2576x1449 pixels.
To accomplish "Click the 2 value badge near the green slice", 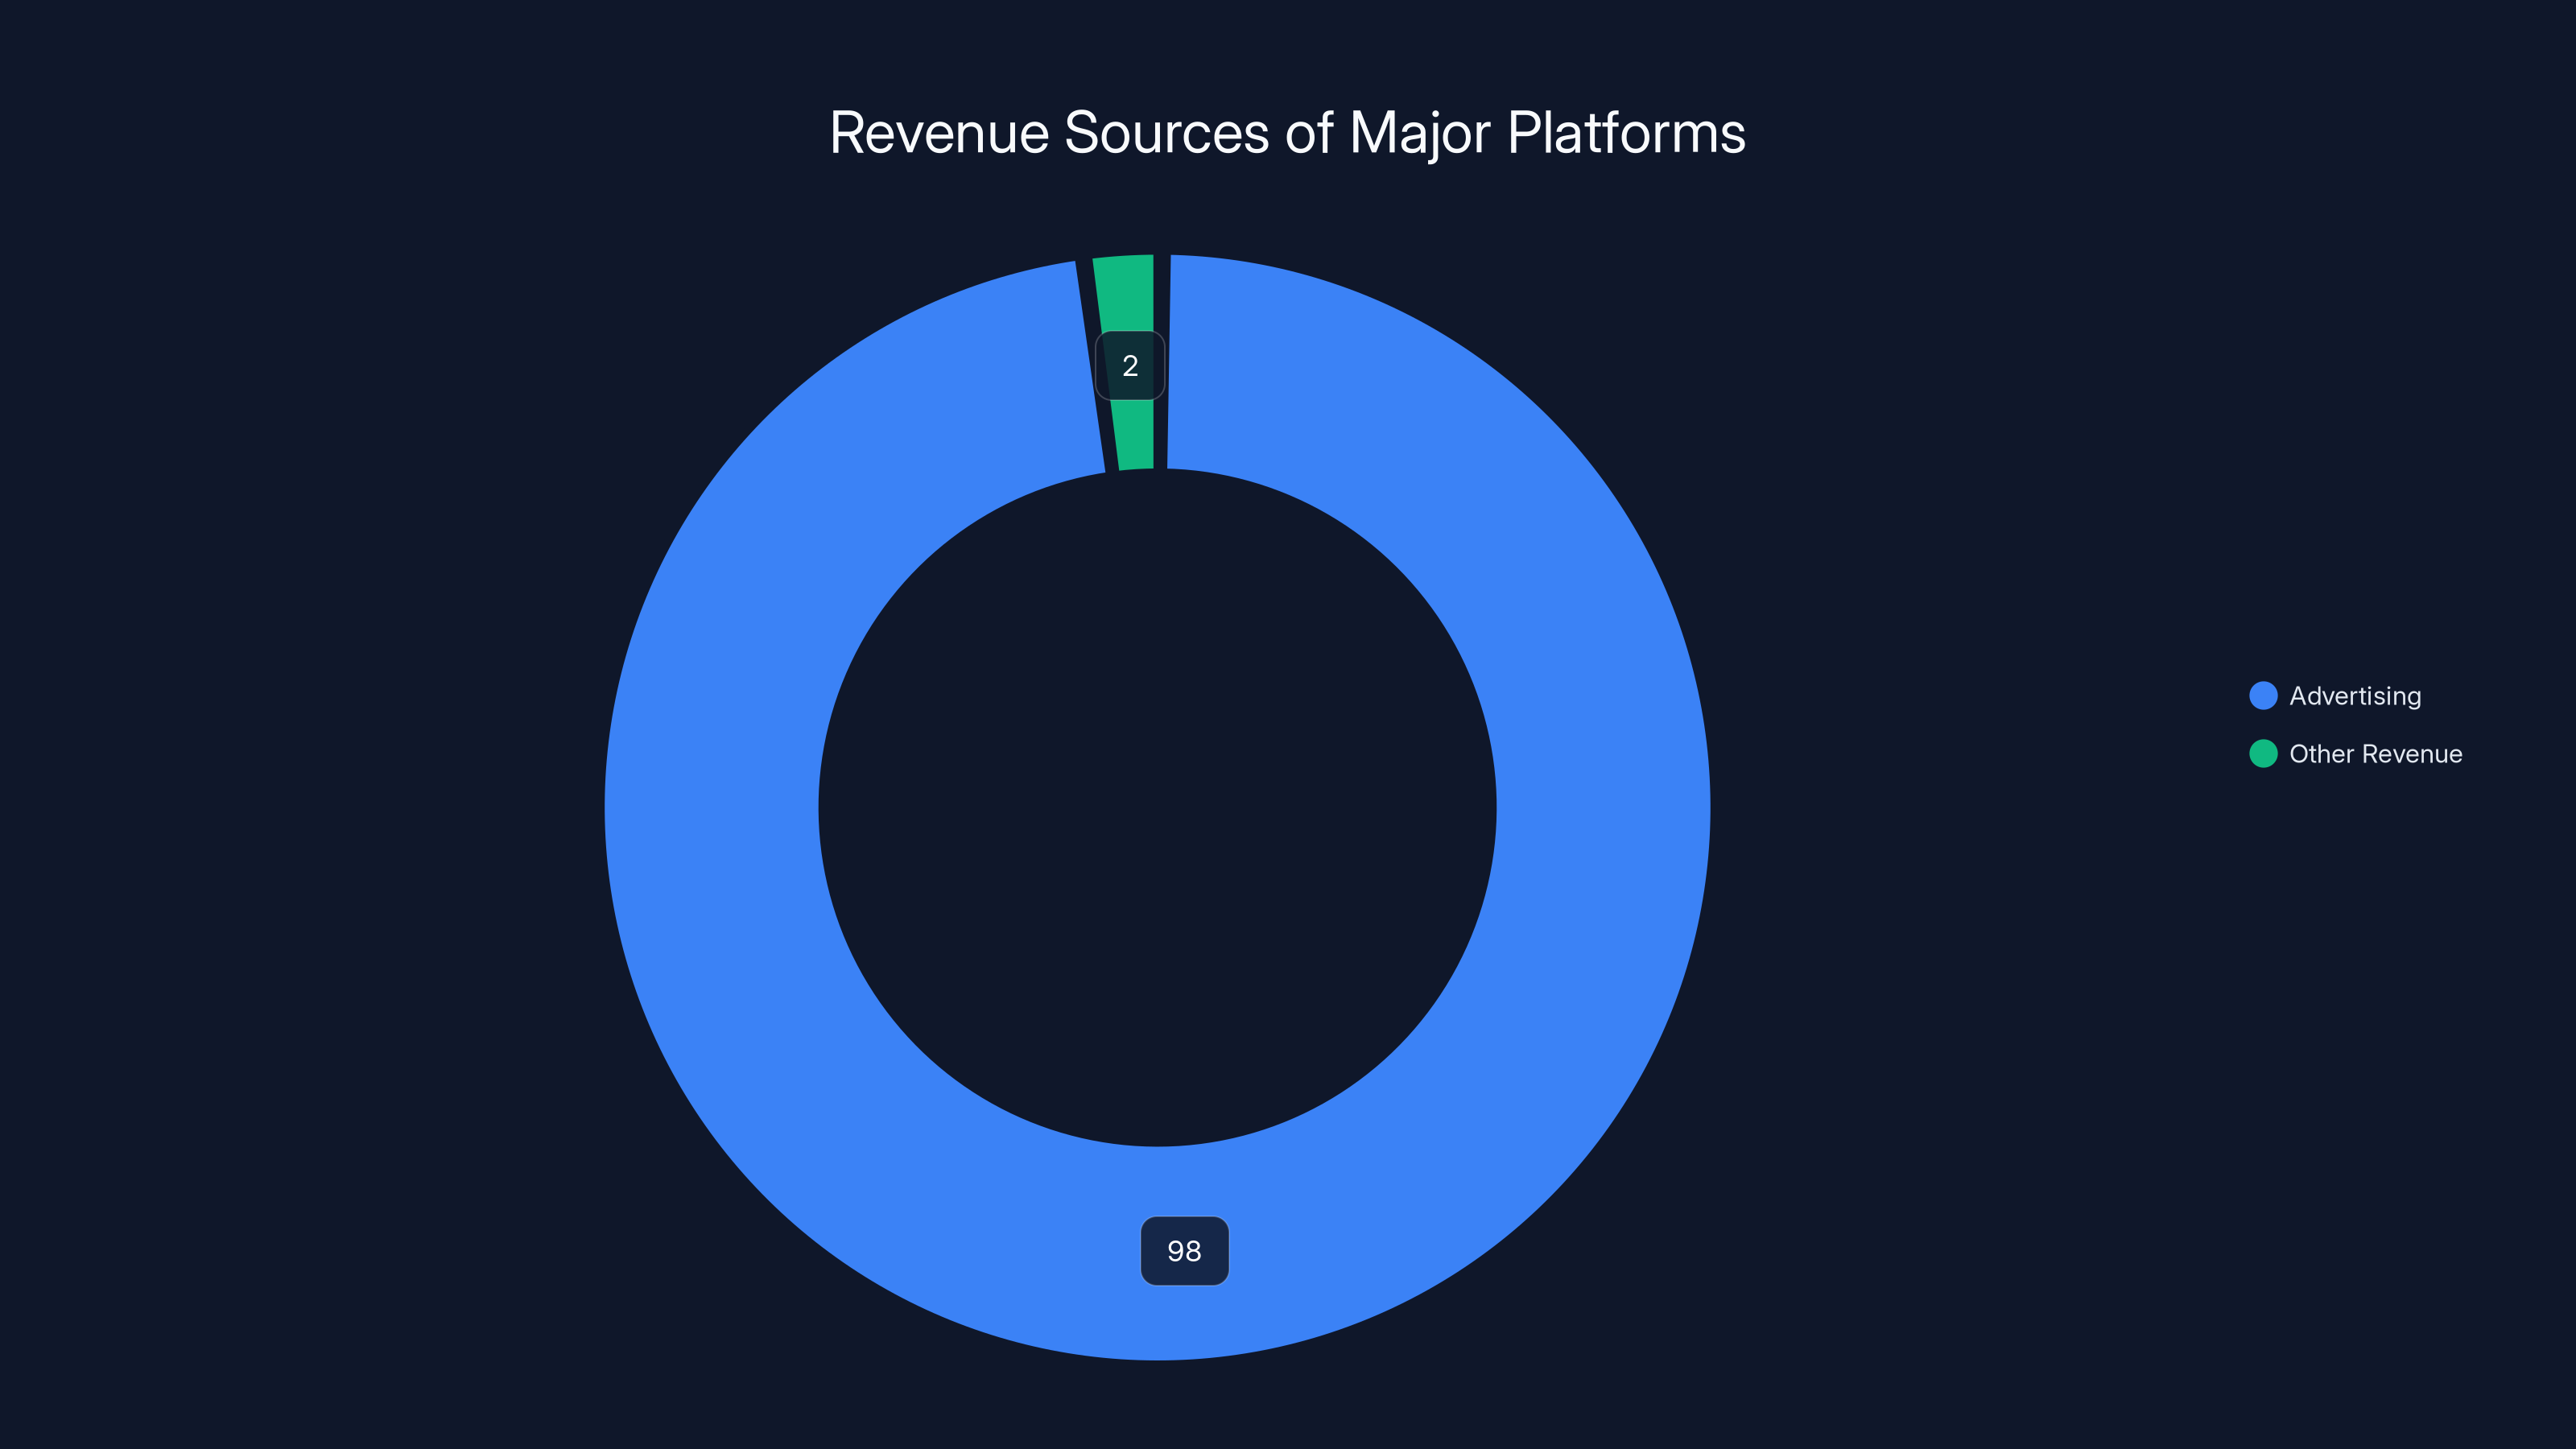I will [1130, 366].
